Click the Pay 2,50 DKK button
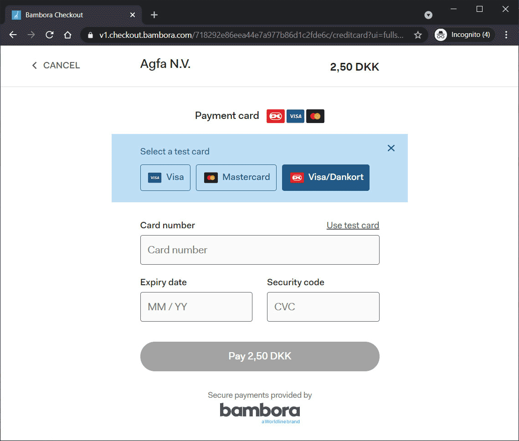 (x=260, y=356)
